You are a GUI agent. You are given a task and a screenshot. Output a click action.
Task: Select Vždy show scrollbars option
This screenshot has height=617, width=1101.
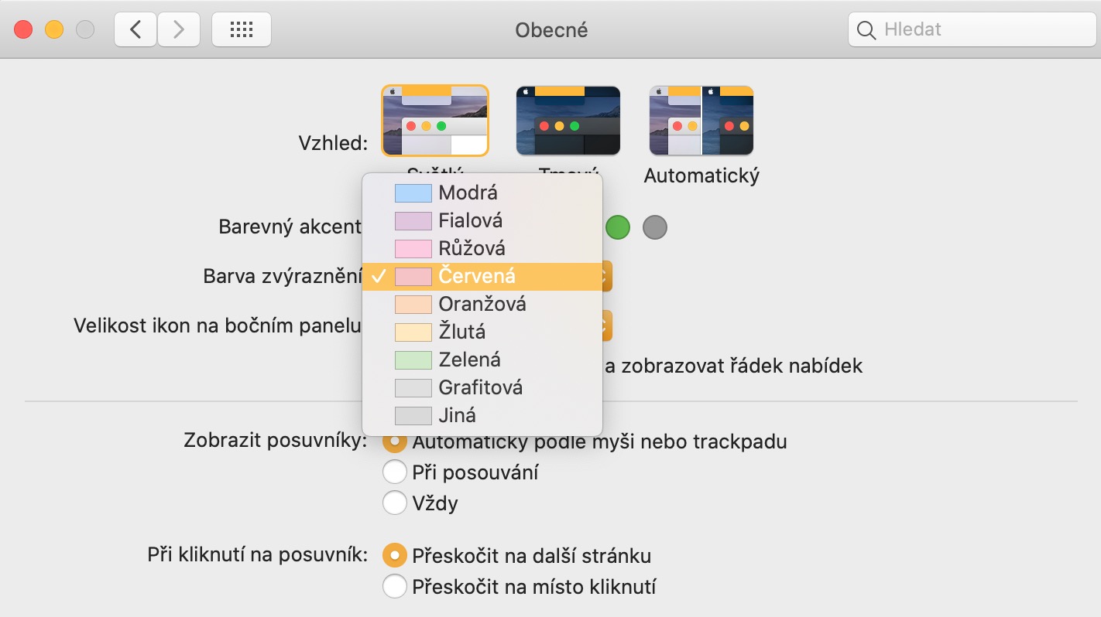tap(395, 503)
